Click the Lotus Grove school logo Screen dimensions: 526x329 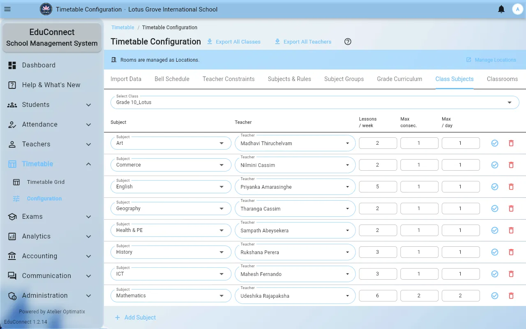[46, 9]
